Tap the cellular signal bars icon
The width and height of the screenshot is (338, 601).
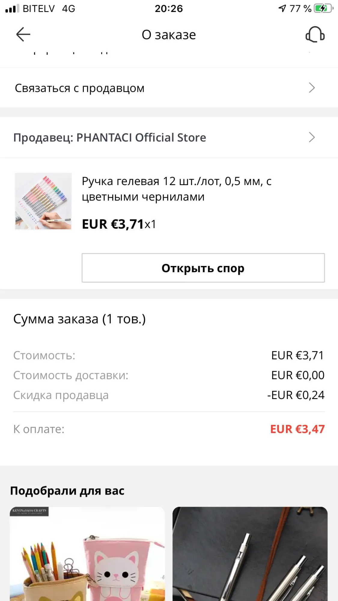click(12, 9)
